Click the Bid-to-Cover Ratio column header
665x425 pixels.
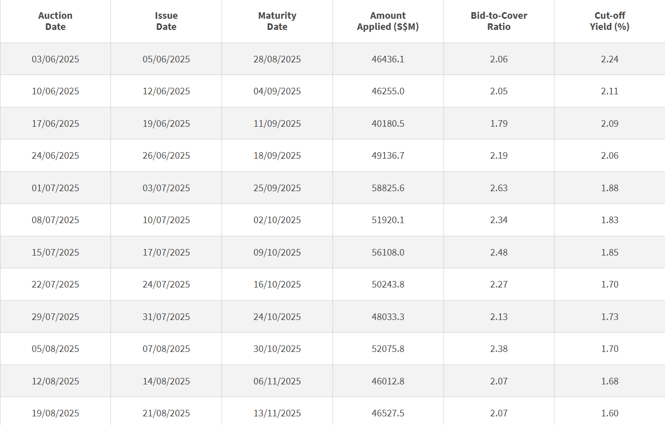coord(499,21)
